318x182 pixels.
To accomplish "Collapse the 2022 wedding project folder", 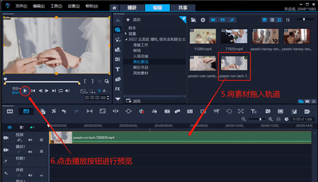I will tap(126, 40).
